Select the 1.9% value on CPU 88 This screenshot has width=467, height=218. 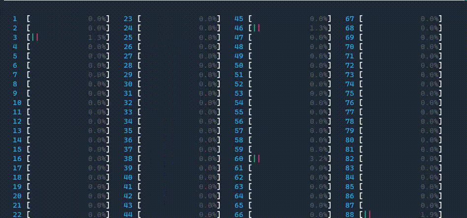pos(432,215)
